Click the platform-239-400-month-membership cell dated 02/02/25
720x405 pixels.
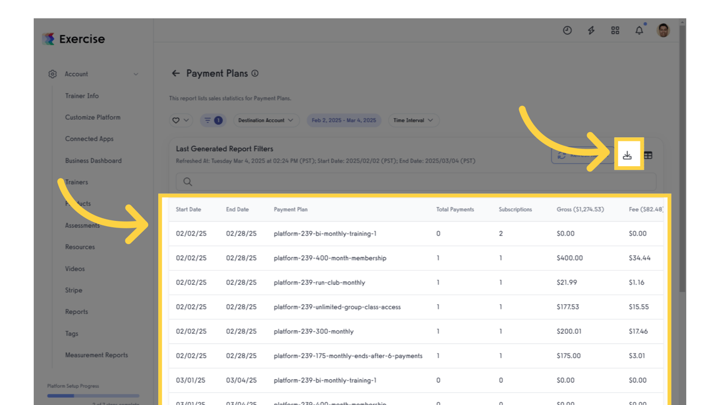point(330,258)
